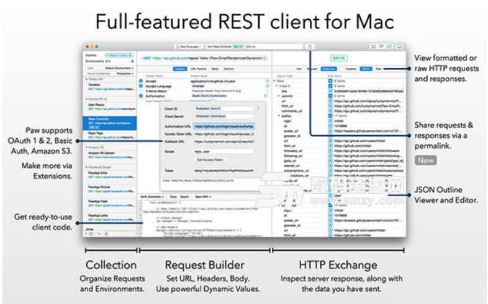488x304 pixels.
Task: Collapse the Root node in the JSON outline
Action: click(x=275, y=81)
